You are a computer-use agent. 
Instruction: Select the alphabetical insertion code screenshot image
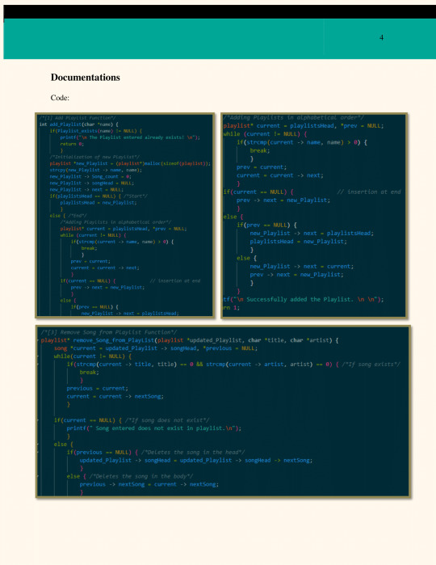[x=314, y=216]
